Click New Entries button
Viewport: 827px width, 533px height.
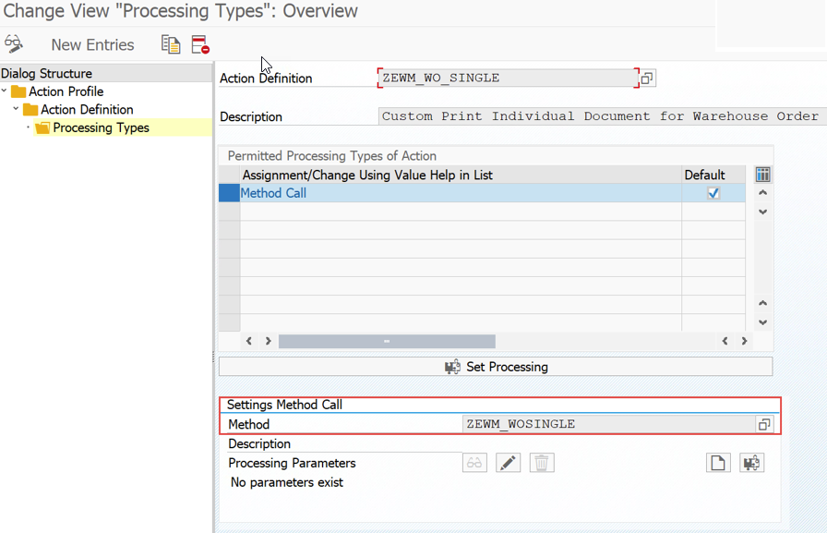pyautogui.click(x=92, y=45)
